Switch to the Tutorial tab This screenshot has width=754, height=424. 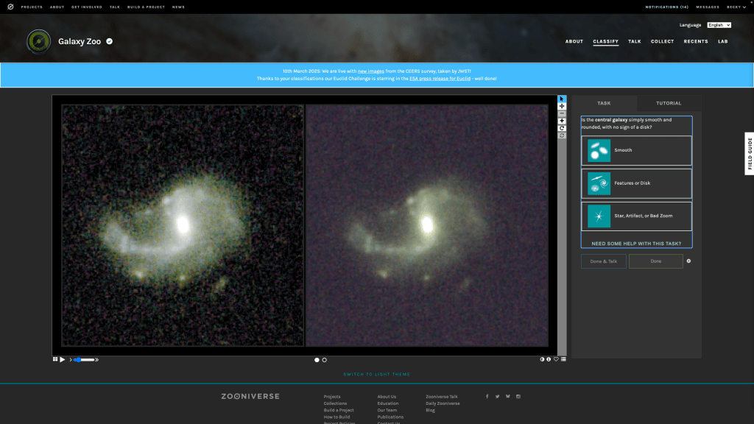(x=669, y=103)
